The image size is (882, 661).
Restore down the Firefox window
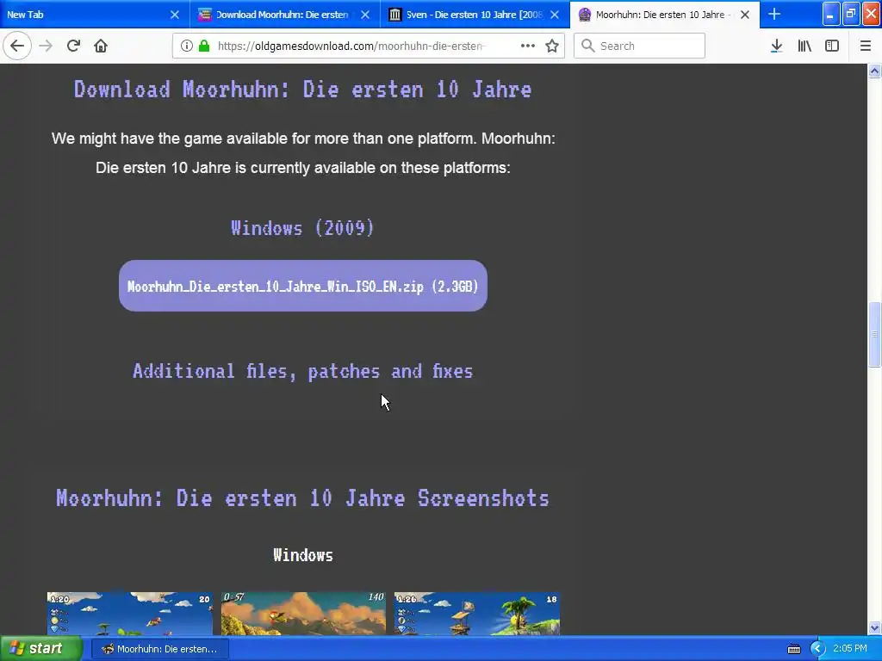850,14
